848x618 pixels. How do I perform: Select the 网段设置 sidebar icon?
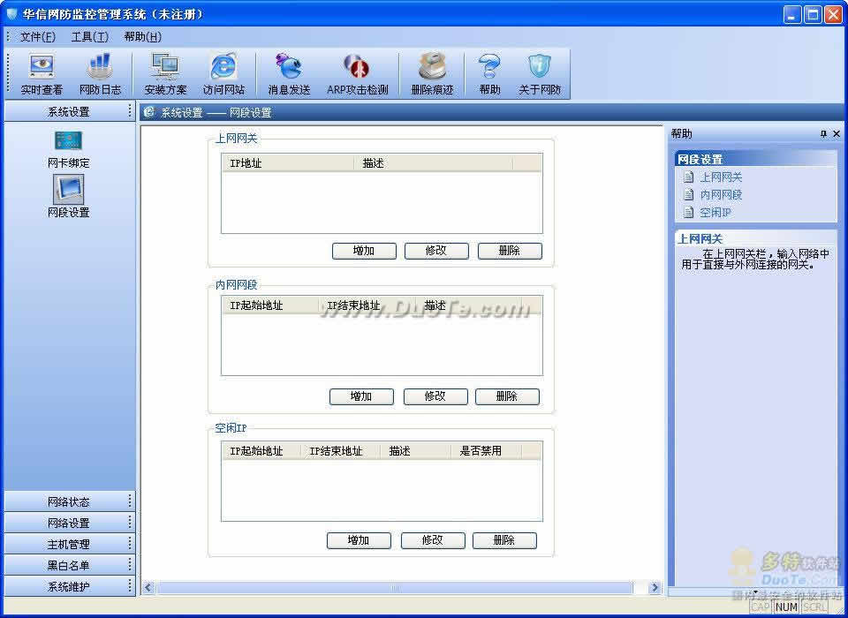pos(69,197)
